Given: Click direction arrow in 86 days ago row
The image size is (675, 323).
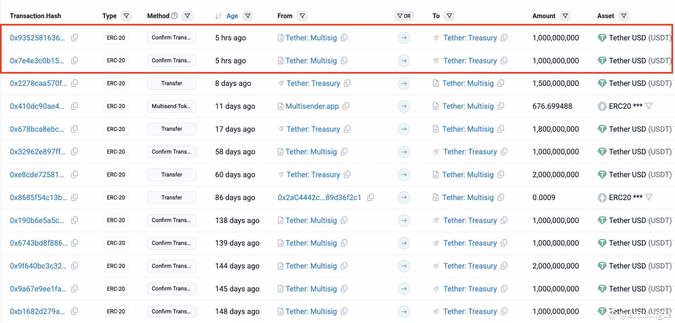Looking at the screenshot, I should click(x=404, y=197).
